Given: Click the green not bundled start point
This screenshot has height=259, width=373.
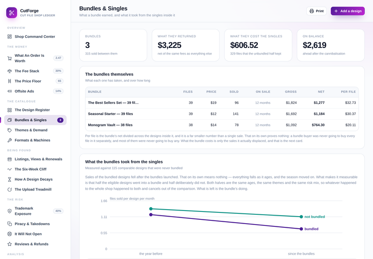Looking at the screenshot, I should coord(151,209).
